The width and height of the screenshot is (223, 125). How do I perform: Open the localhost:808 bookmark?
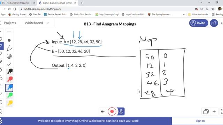point(133,15)
